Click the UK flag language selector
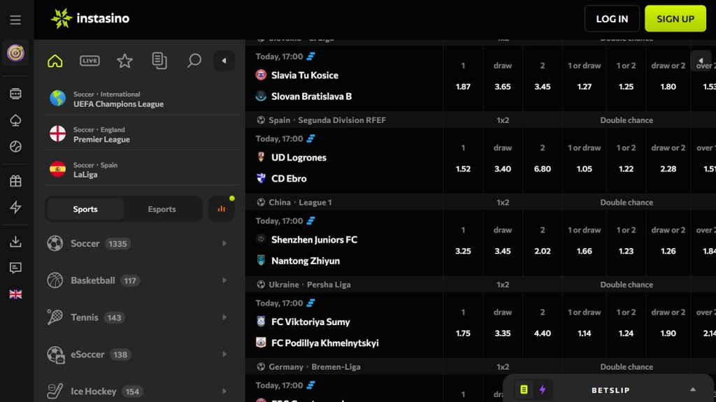 click(x=15, y=294)
